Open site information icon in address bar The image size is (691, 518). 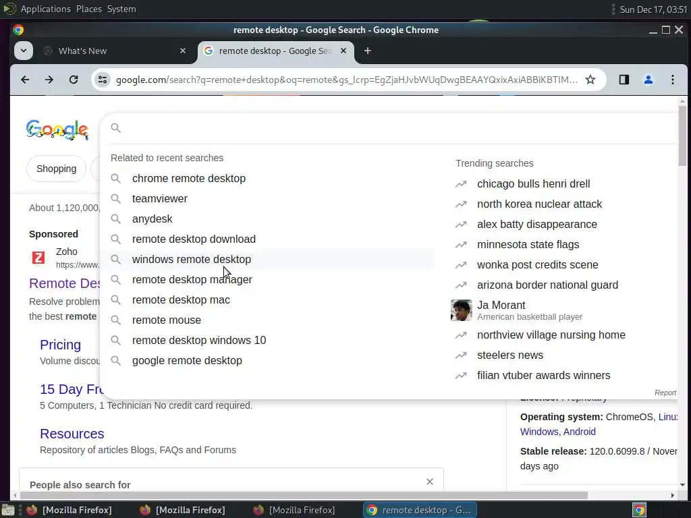point(103,80)
